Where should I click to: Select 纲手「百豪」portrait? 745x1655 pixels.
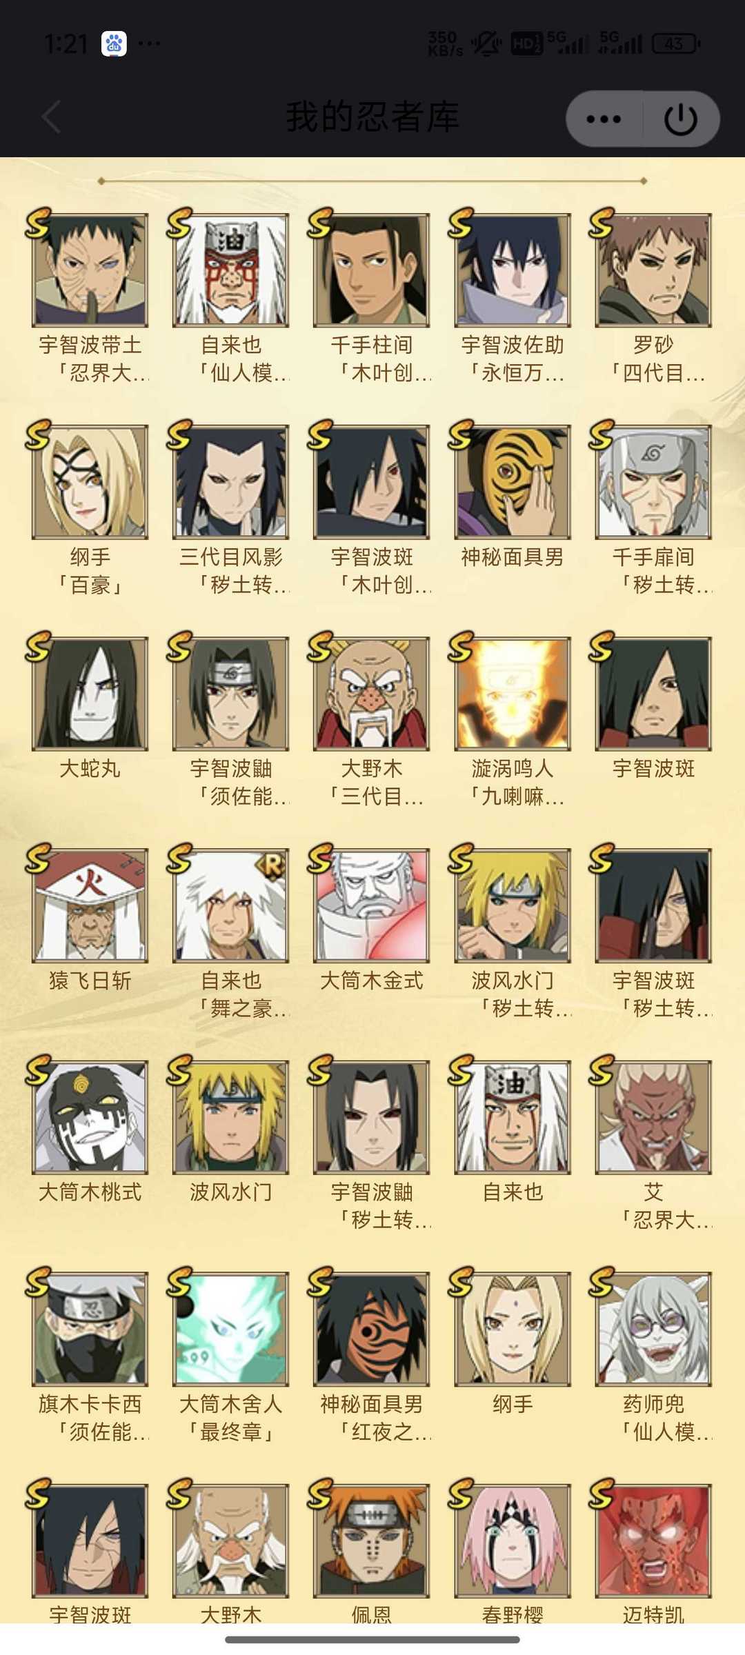90,481
